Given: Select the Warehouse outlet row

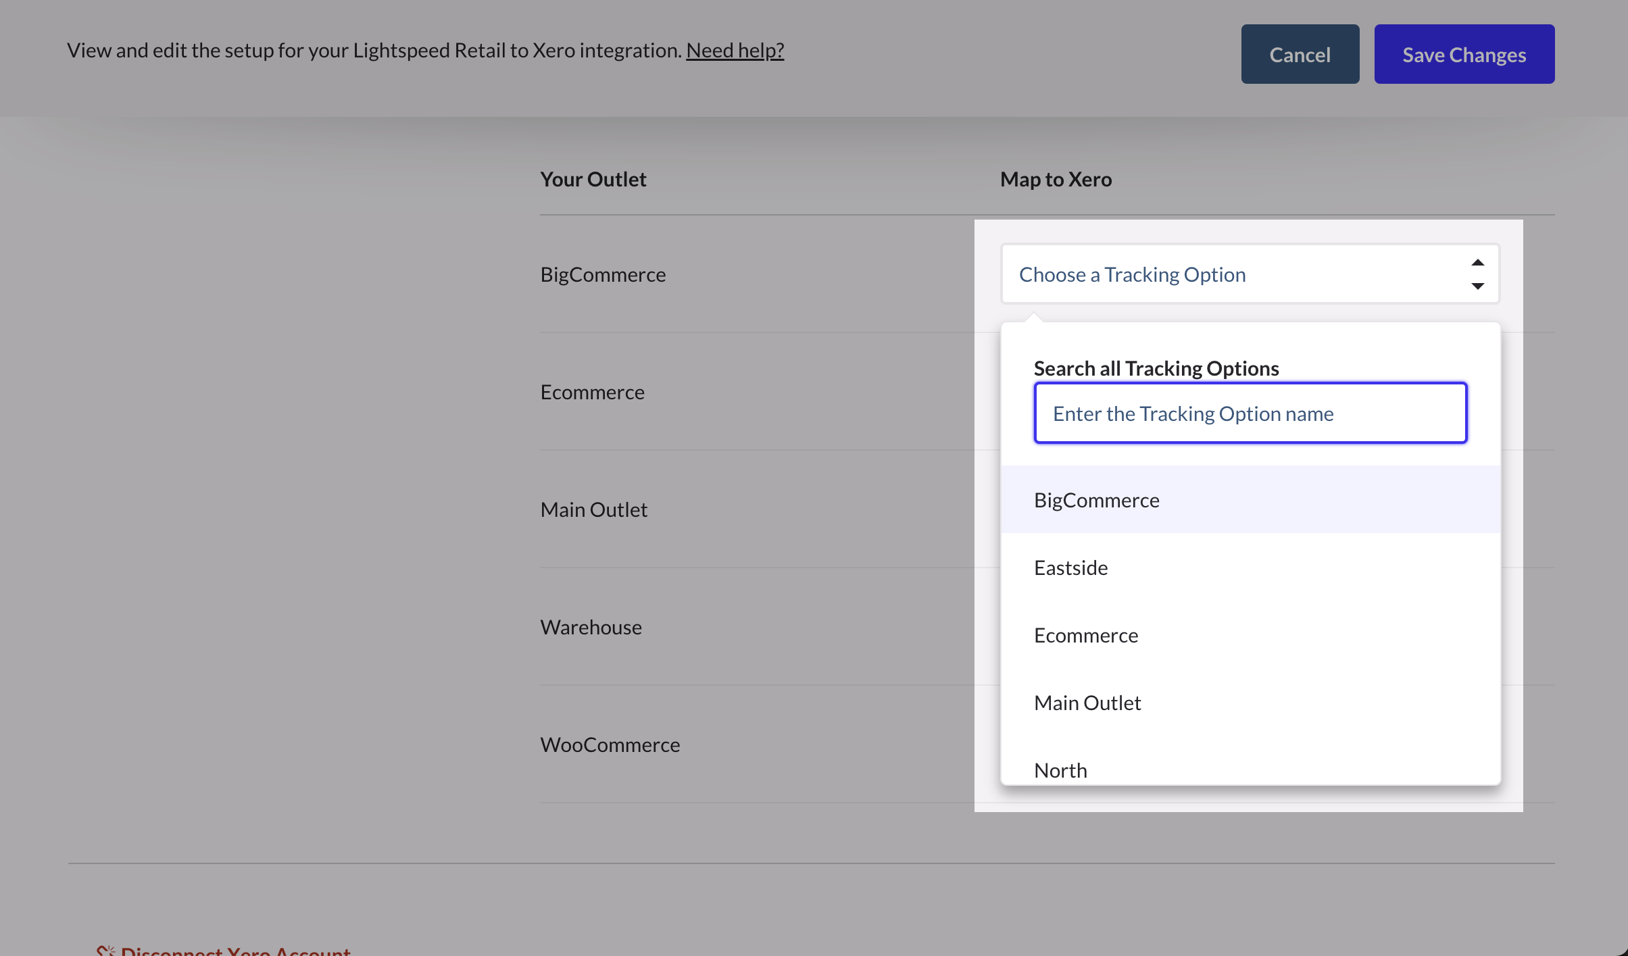Looking at the screenshot, I should click(590, 626).
